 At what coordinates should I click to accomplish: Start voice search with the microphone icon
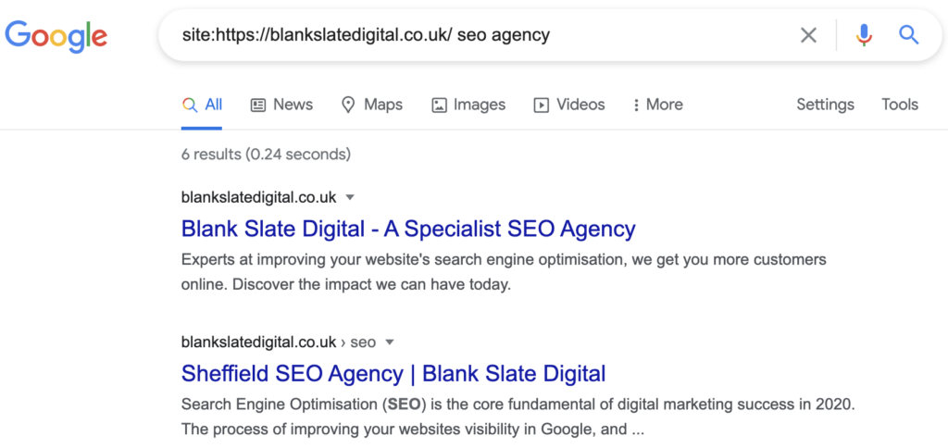pyautogui.click(x=864, y=36)
